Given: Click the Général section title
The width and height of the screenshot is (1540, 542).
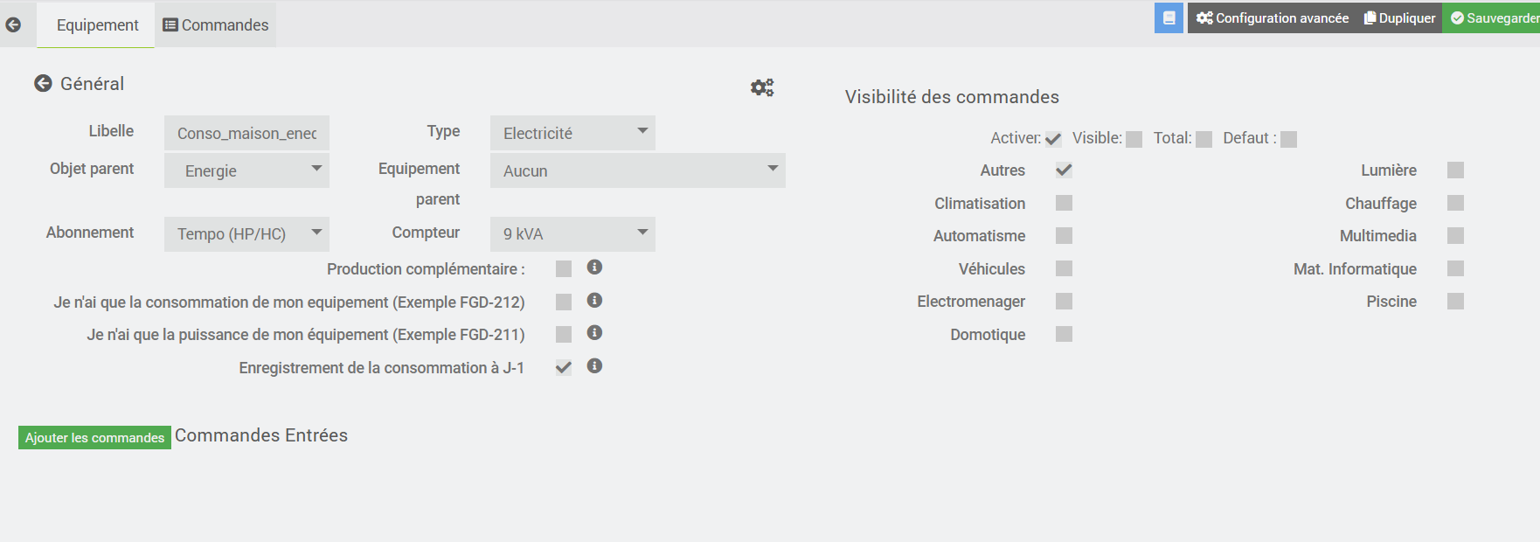Looking at the screenshot, I should point(92,84).
